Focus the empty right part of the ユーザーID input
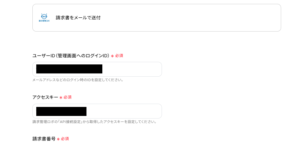Screen dimensions: 285x143 tap(133, 69)
